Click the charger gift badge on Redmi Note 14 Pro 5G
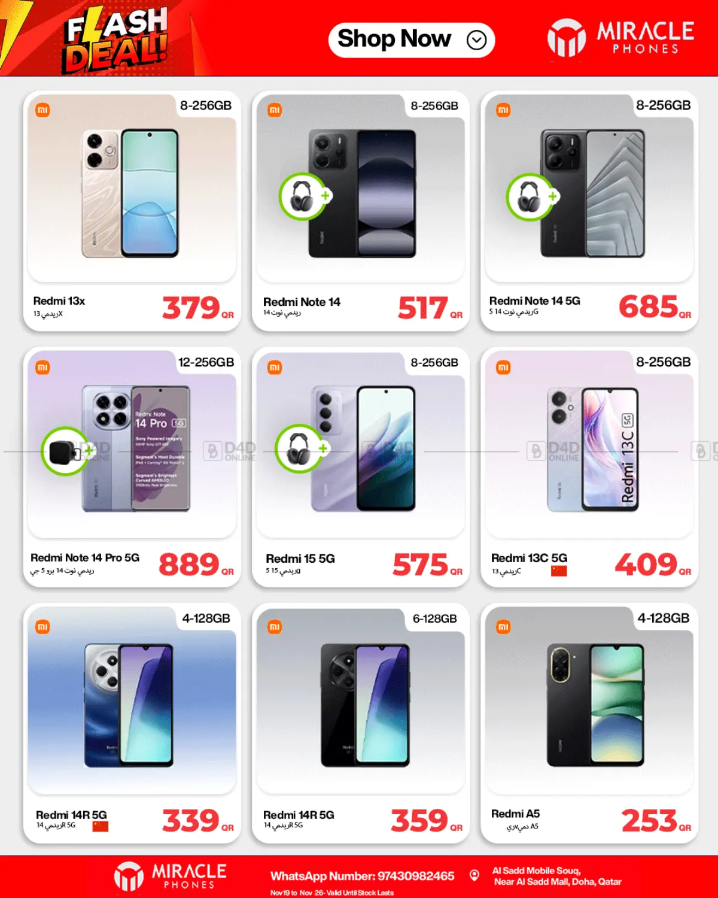The height and width of the screenshot is (898, 718). tap(67, 451)
